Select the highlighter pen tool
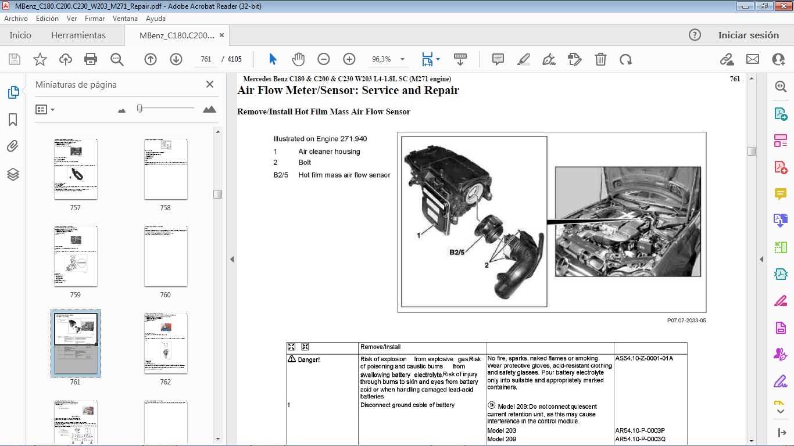Viewport: 794px width, 446px height. pos(524,59)
